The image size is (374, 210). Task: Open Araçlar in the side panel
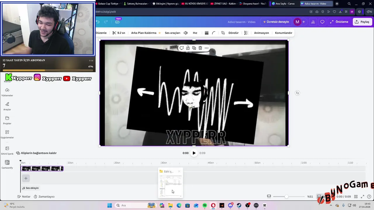click(7, 106)
